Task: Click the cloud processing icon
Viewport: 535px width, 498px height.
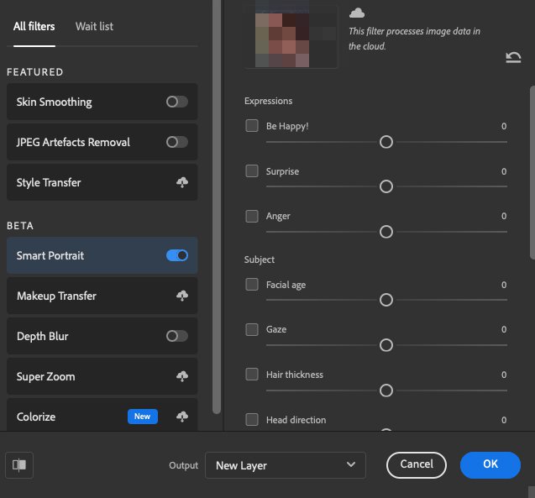Action: [357, 13]
